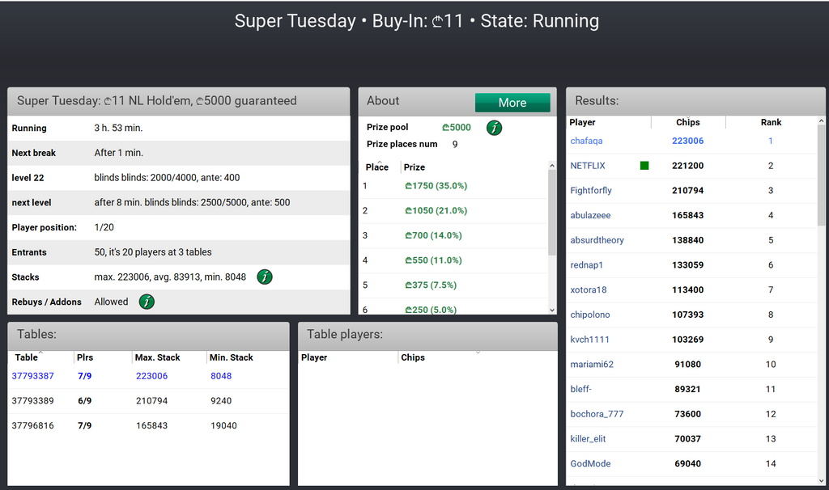Image resolution: width=829 pixels, height=490 pixels.
Task: Click the Player position value 1/20
Action: [x=104, y=227]
